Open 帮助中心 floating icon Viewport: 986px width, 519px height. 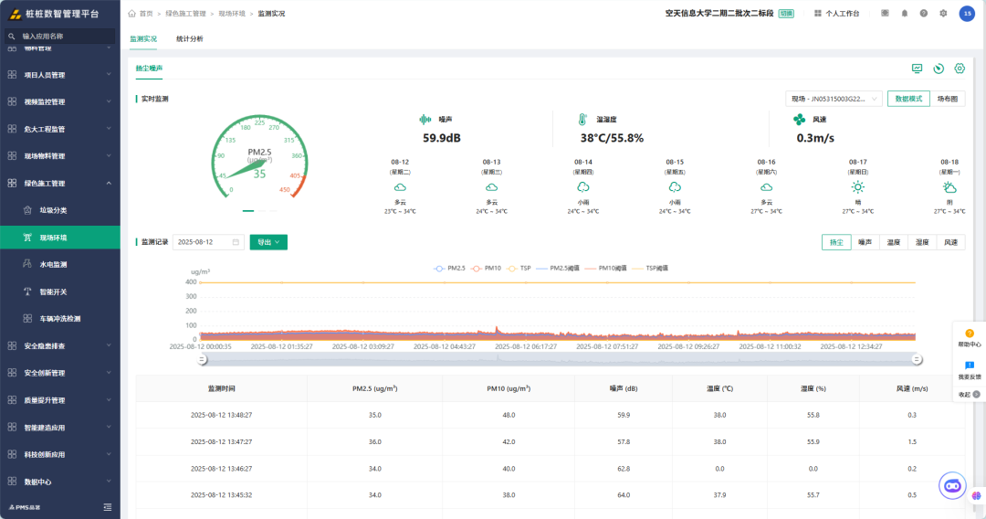click(x=969, y=334)
